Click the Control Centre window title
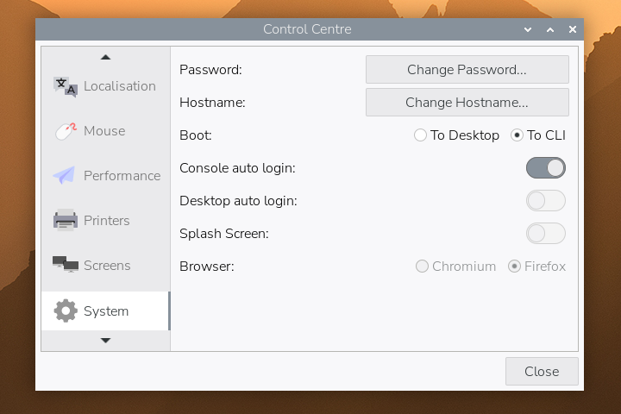Viewport: 621px width, 414px height. tap(307, 29)
